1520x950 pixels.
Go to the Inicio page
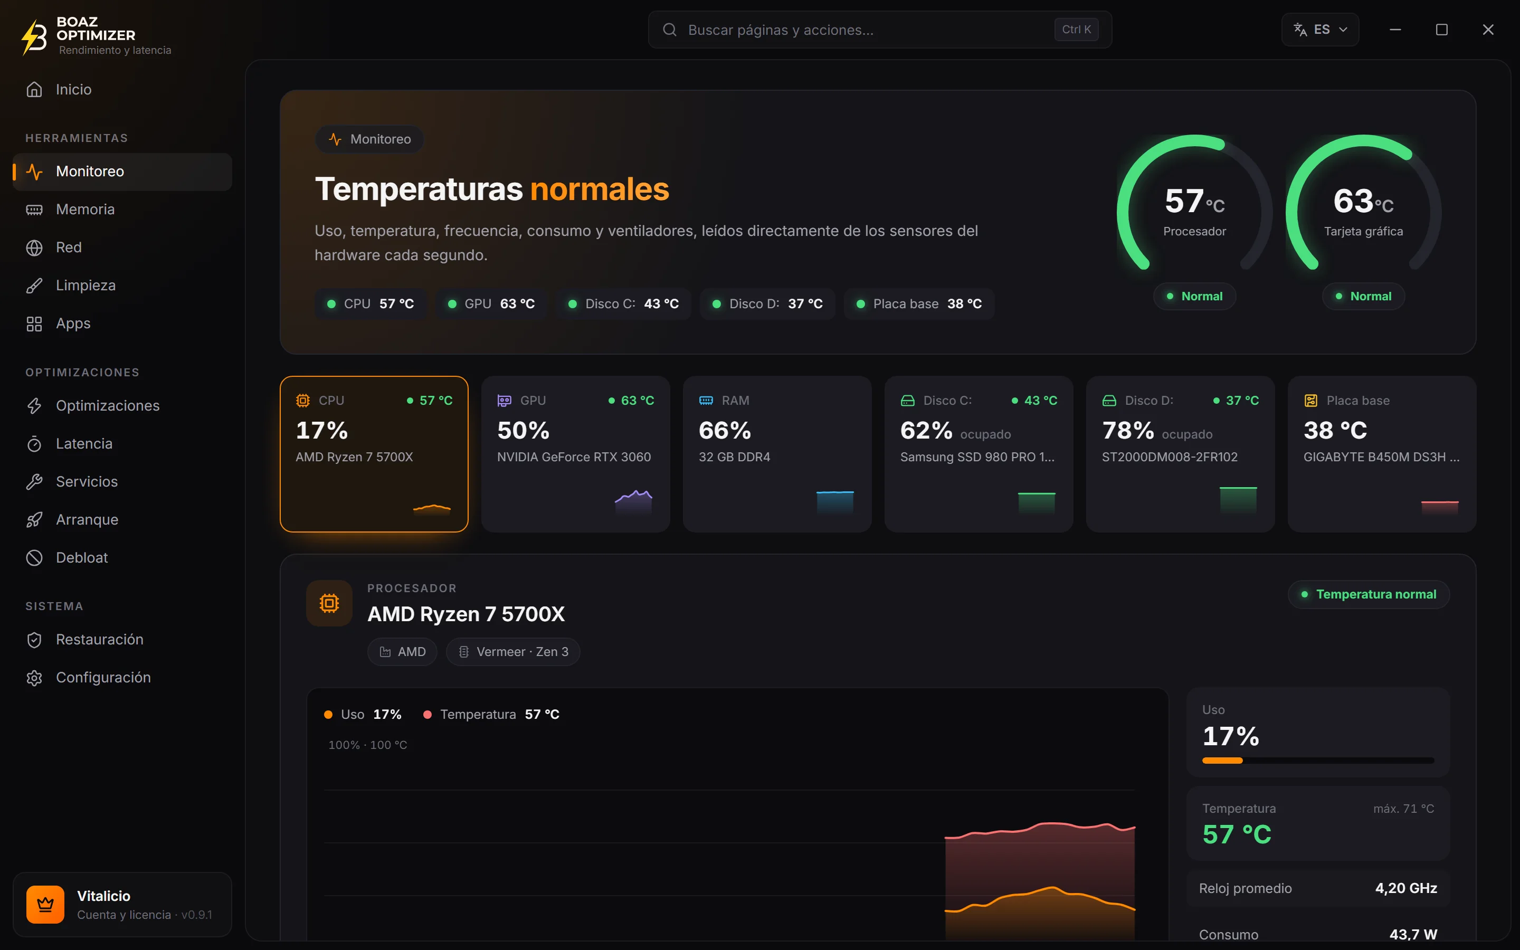click(x=122, y=89)
